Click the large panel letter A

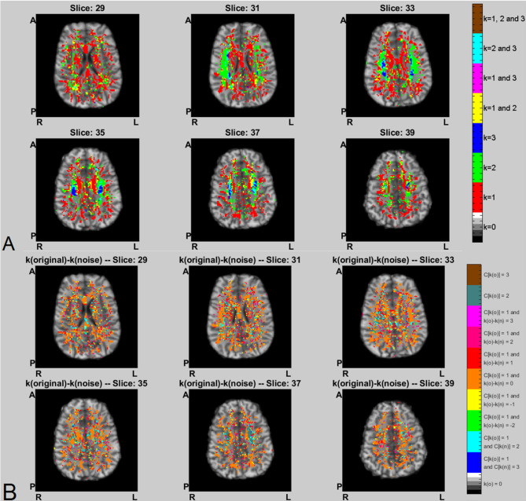[x=9, y=243]
